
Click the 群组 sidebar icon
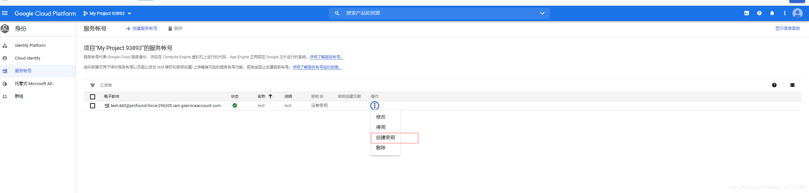click(x=5, y=97)
